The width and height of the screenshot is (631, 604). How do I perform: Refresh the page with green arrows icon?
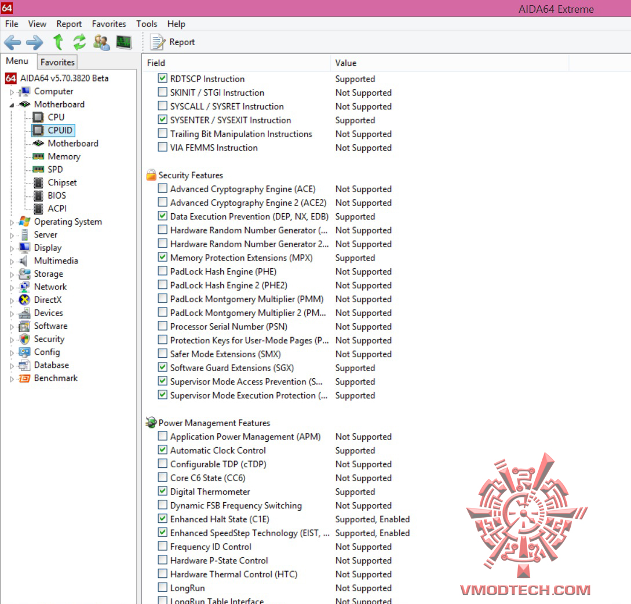pyautogui.click(x=79, y=42)
